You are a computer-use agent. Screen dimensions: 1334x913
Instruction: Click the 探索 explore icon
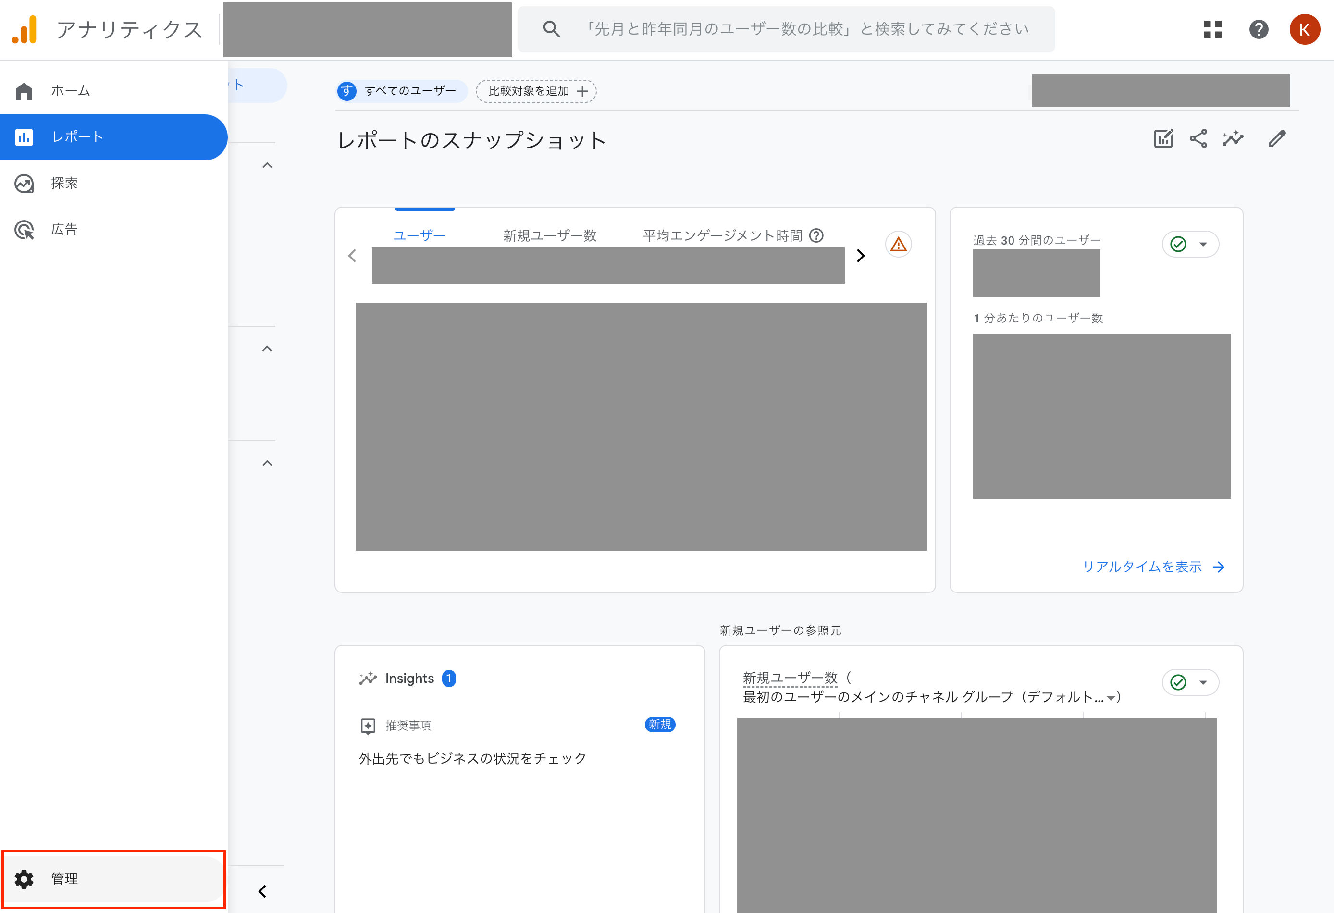point(24,184)
